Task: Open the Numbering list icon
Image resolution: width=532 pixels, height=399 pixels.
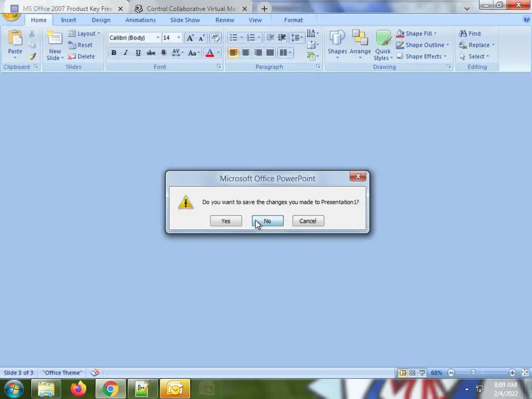Action: [x=251, y=37]
